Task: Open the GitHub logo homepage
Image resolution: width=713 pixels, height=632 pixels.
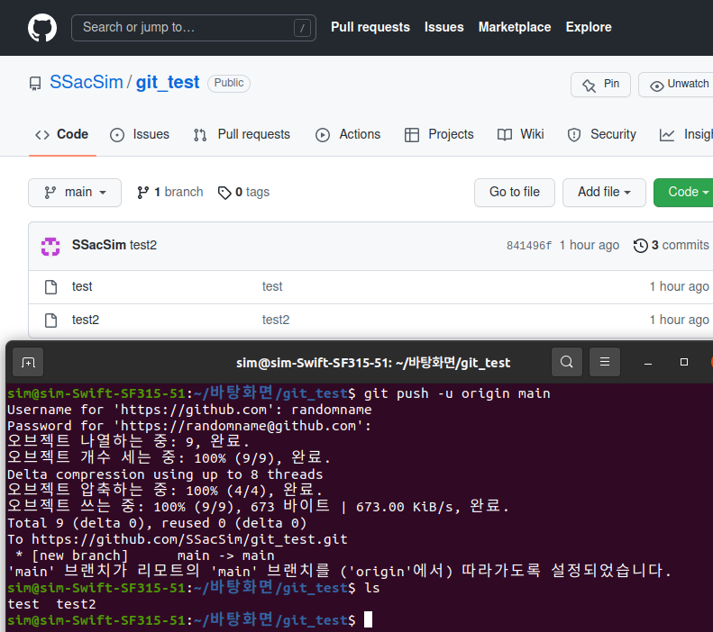Action: tap(42, 28)
